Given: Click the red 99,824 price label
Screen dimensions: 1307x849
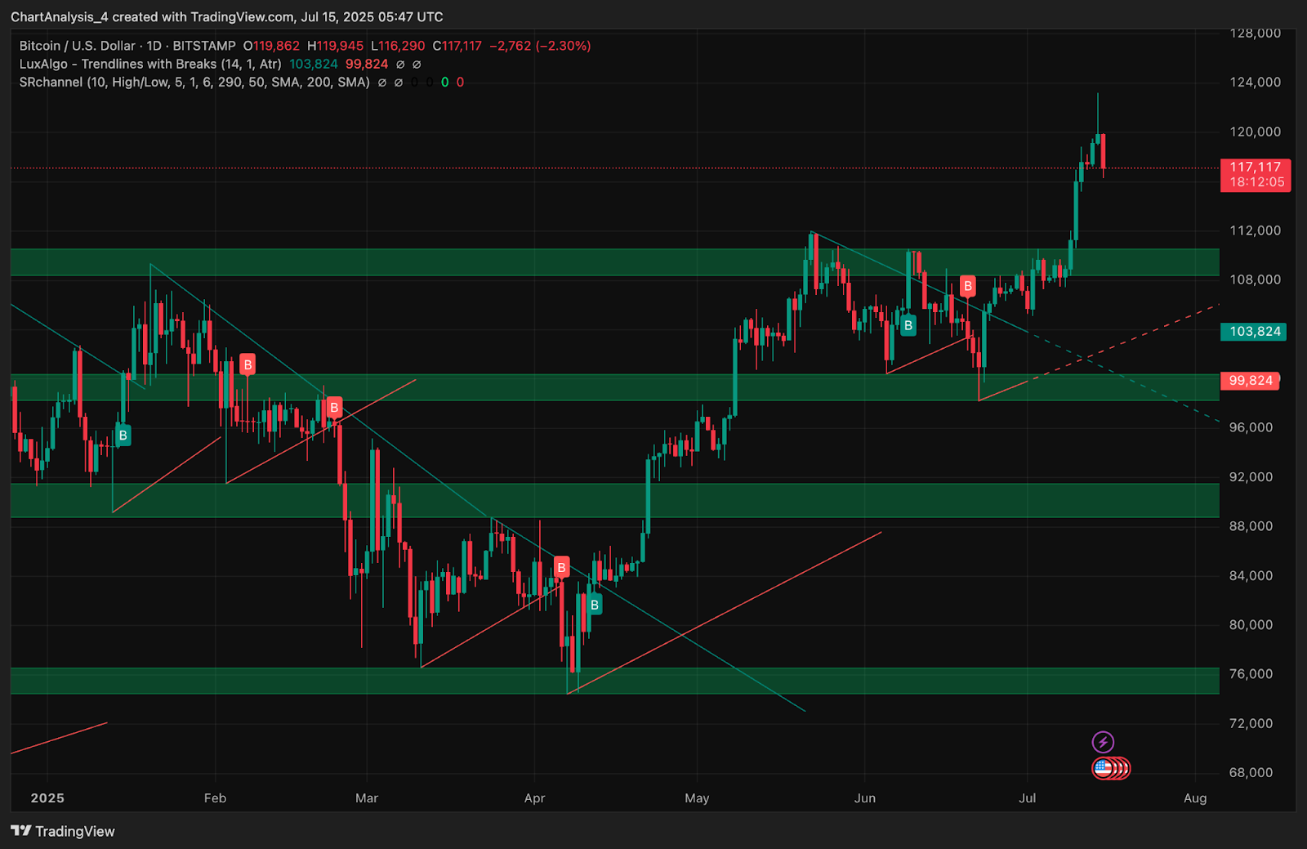Looking at the screenshot, I should [x=1251, y=380].
